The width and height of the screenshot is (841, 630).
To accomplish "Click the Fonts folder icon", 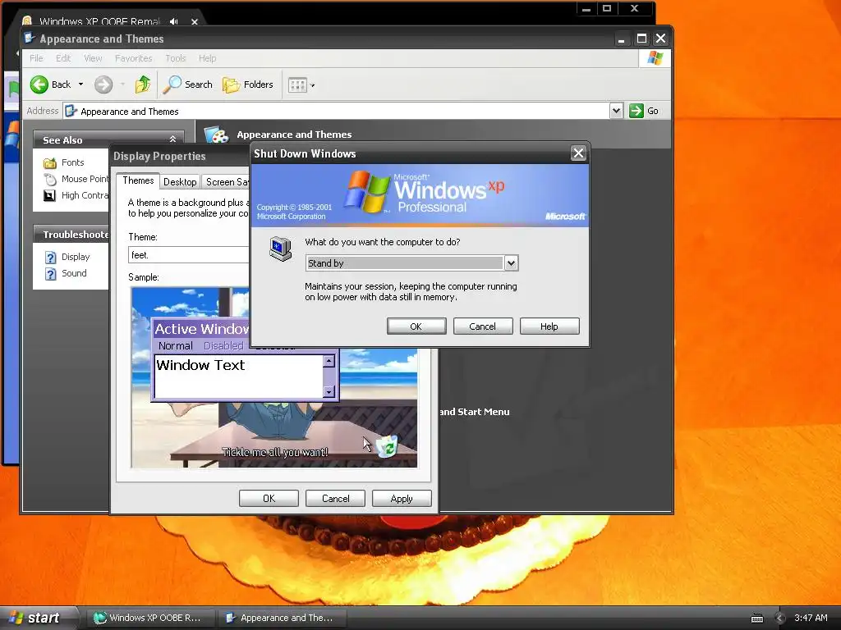I will (50, 163).
